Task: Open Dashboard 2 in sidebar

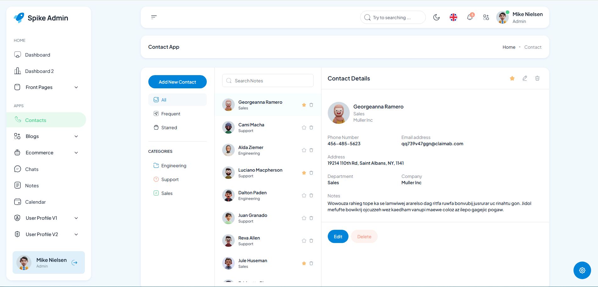Action: [x=46, y=71]
